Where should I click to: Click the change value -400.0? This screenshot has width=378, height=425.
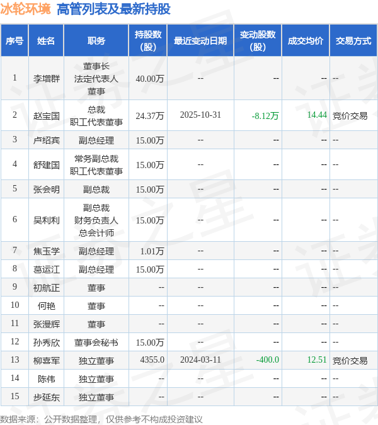[x=268, y=360]
